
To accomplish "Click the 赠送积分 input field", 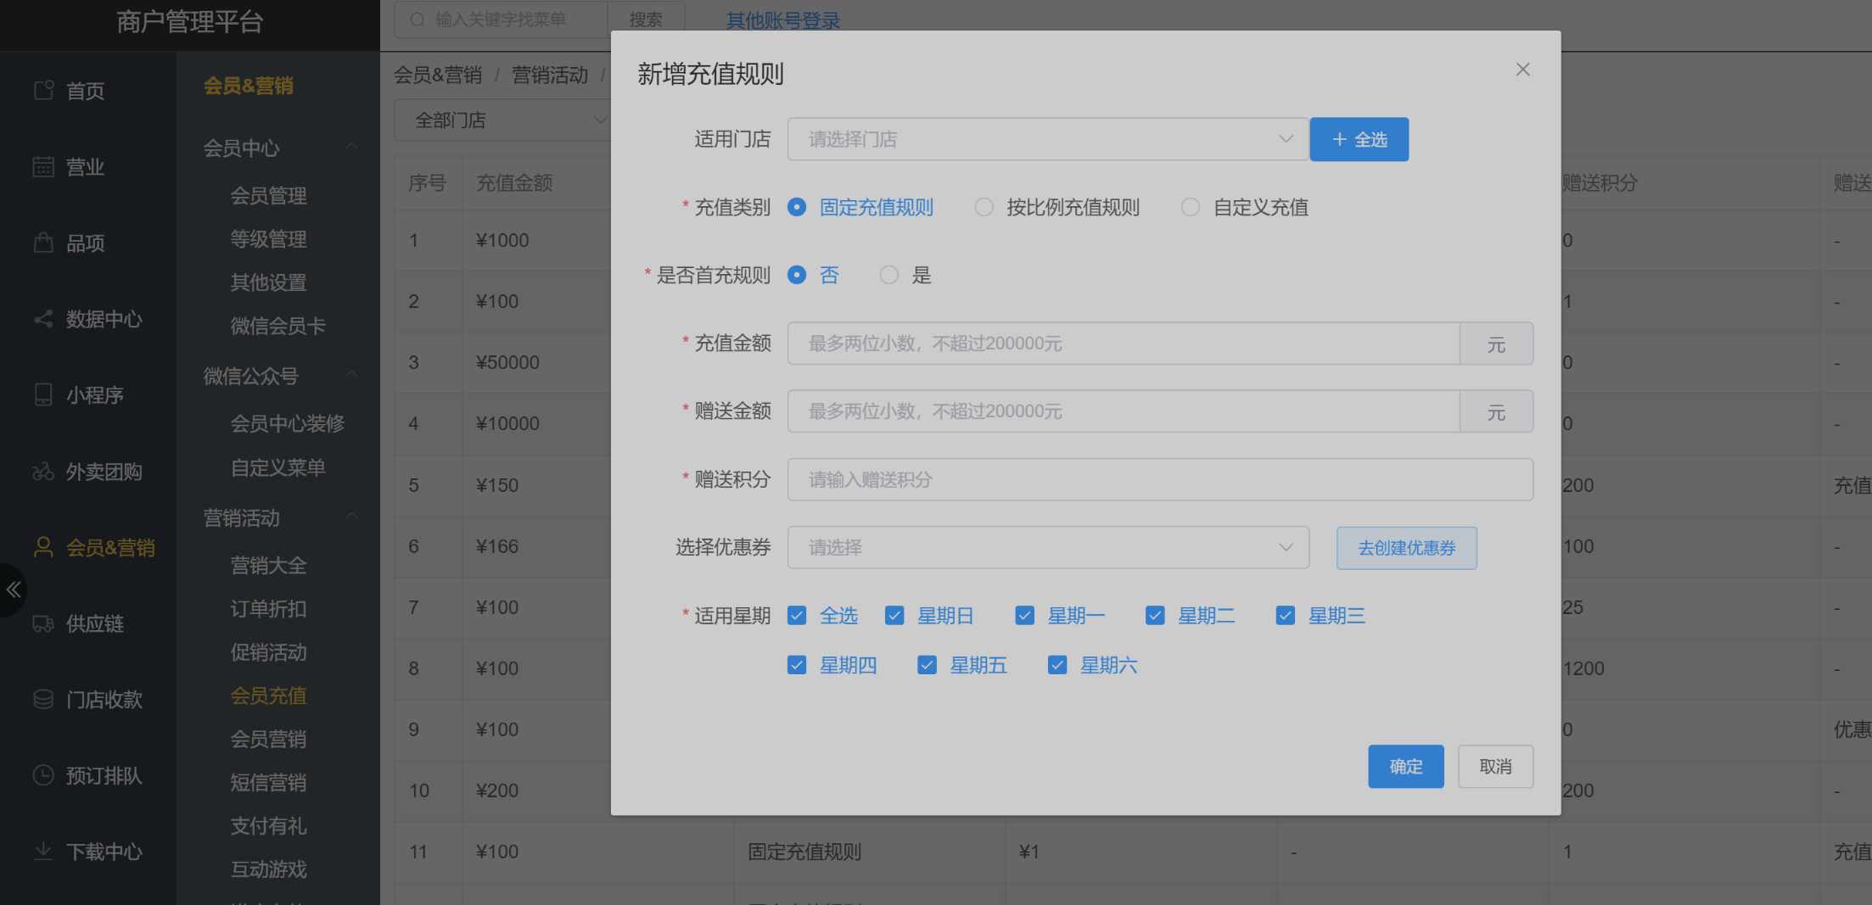I will pyautogui.click(x=1160, y=479).
